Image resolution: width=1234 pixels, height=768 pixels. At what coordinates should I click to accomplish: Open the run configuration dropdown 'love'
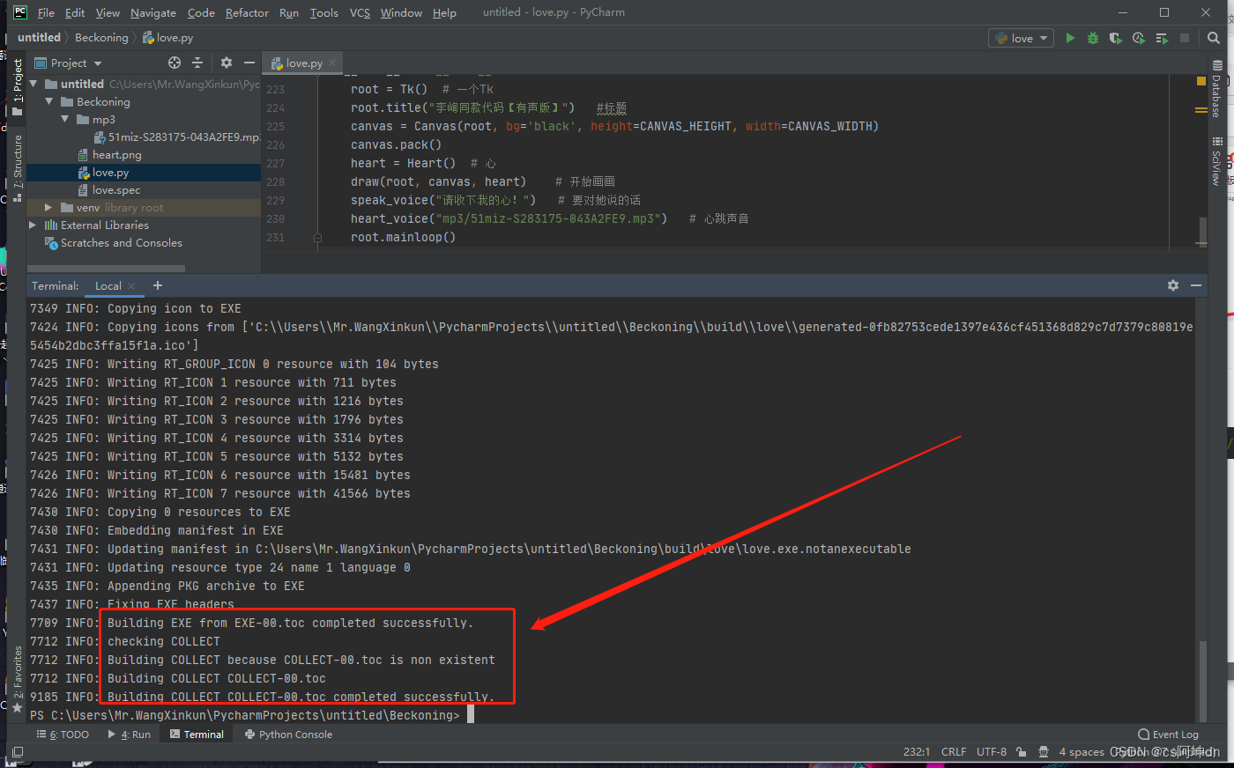pyautogui.click(x=1022, y=38)
